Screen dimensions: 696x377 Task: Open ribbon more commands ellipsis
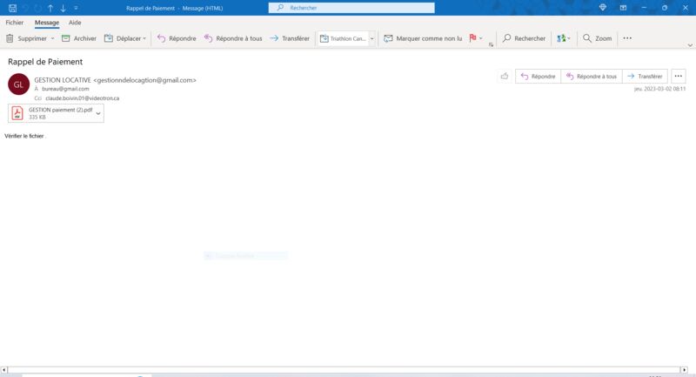[627, 38]
